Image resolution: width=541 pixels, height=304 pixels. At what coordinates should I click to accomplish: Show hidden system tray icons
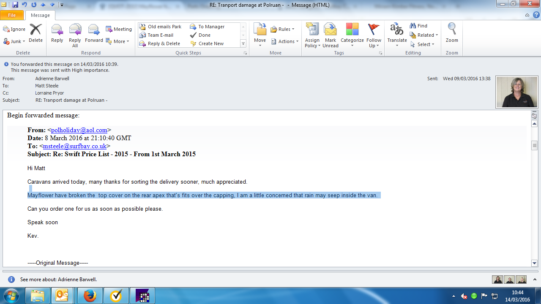click(x=454, y=296)
